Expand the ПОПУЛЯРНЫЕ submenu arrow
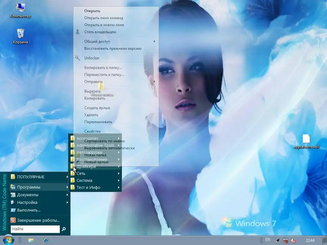The height and width of the screenshot is (245, 327). point(67,177)
